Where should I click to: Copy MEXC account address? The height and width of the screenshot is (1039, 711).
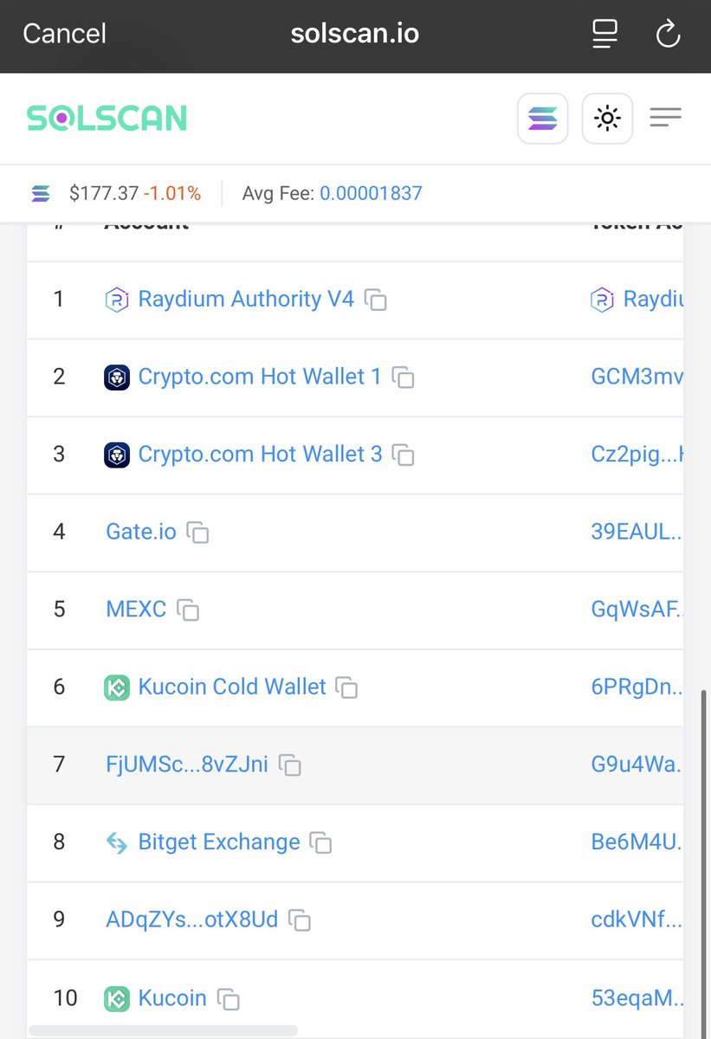(x=188, y=610)
